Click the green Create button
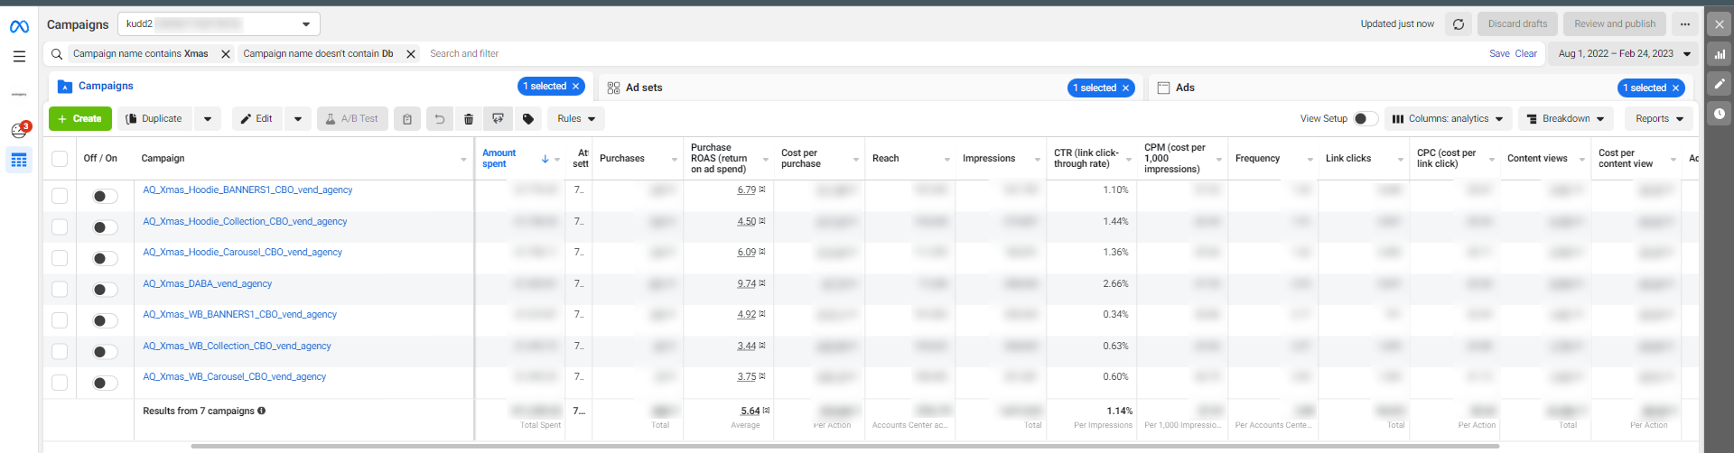 pyautogui.click(x=80, y=119)
